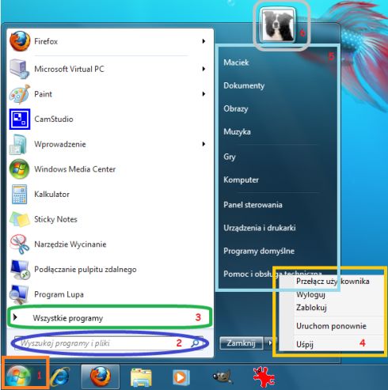The width and height of the screenshot is (388, 390).
Task: Expand Microsoft Virtual PC submenu arrow
Action: coord(204,69)
